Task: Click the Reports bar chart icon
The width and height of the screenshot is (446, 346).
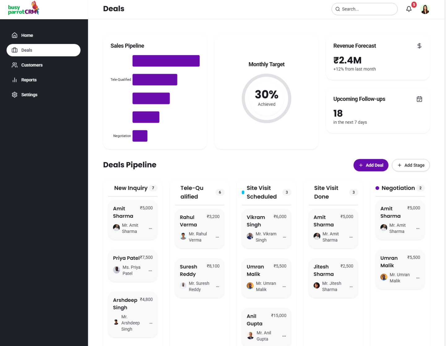Action: 15,80
